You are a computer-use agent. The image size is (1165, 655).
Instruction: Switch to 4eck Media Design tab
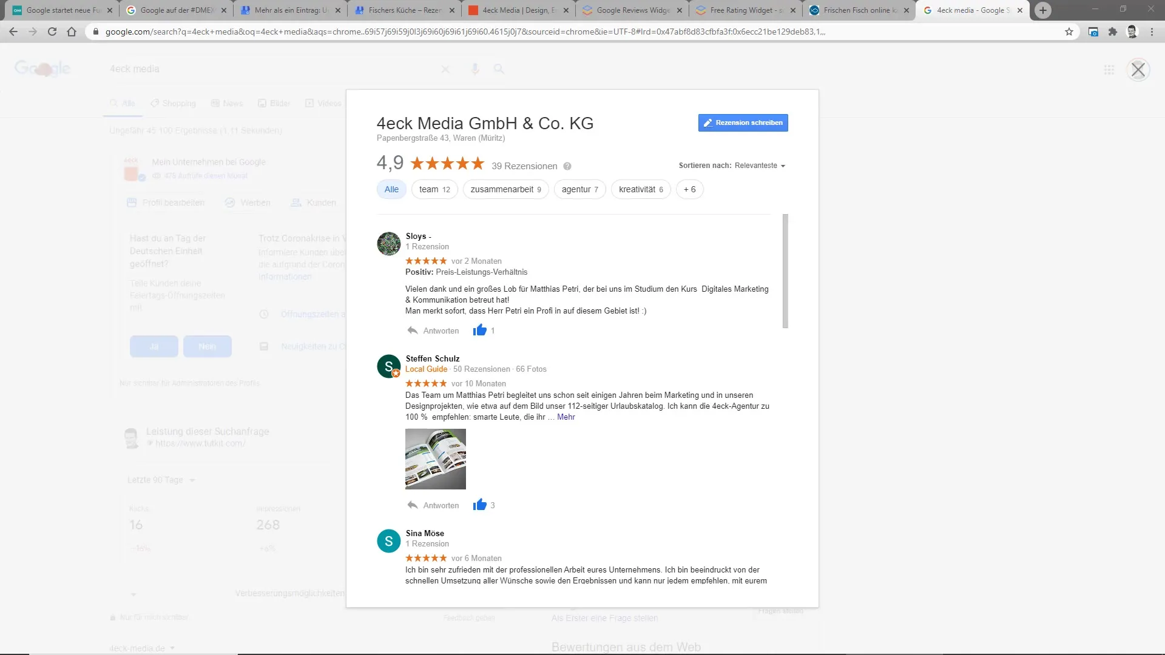coord(518,10)
